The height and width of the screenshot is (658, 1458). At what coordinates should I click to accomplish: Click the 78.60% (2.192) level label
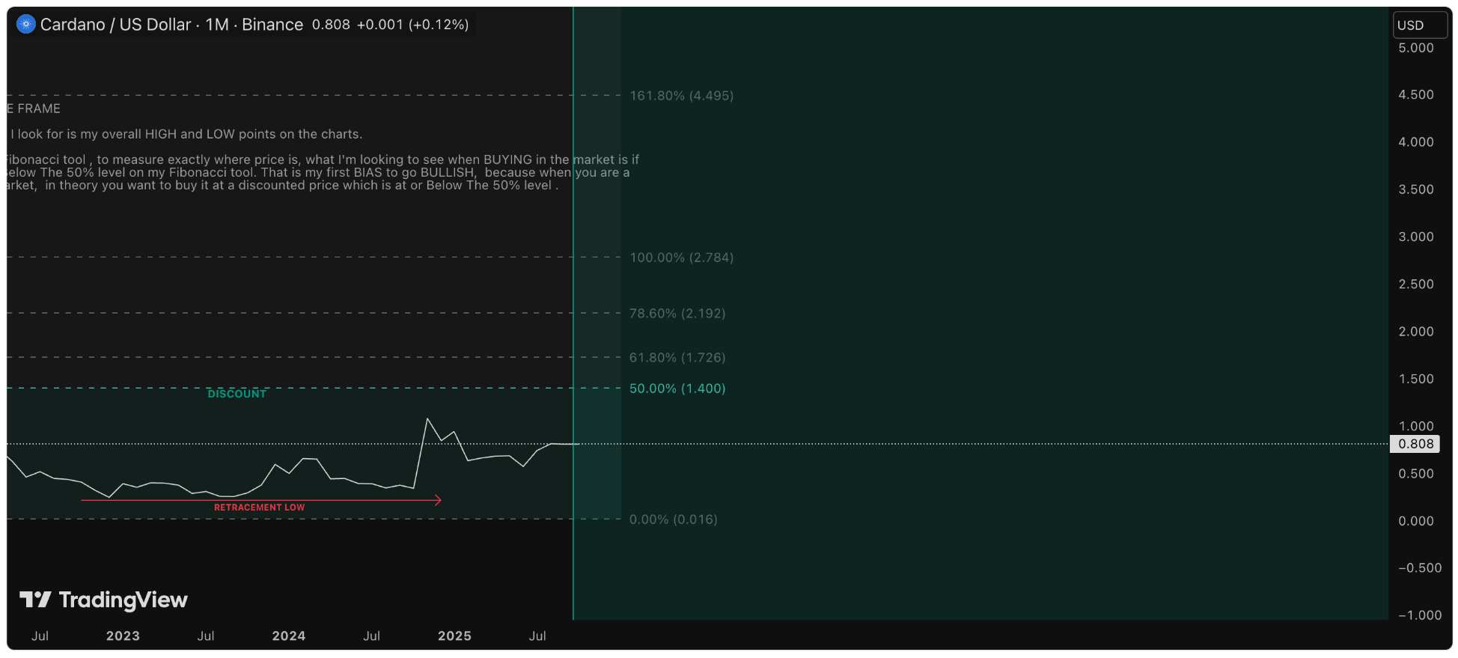pos(677,314)
